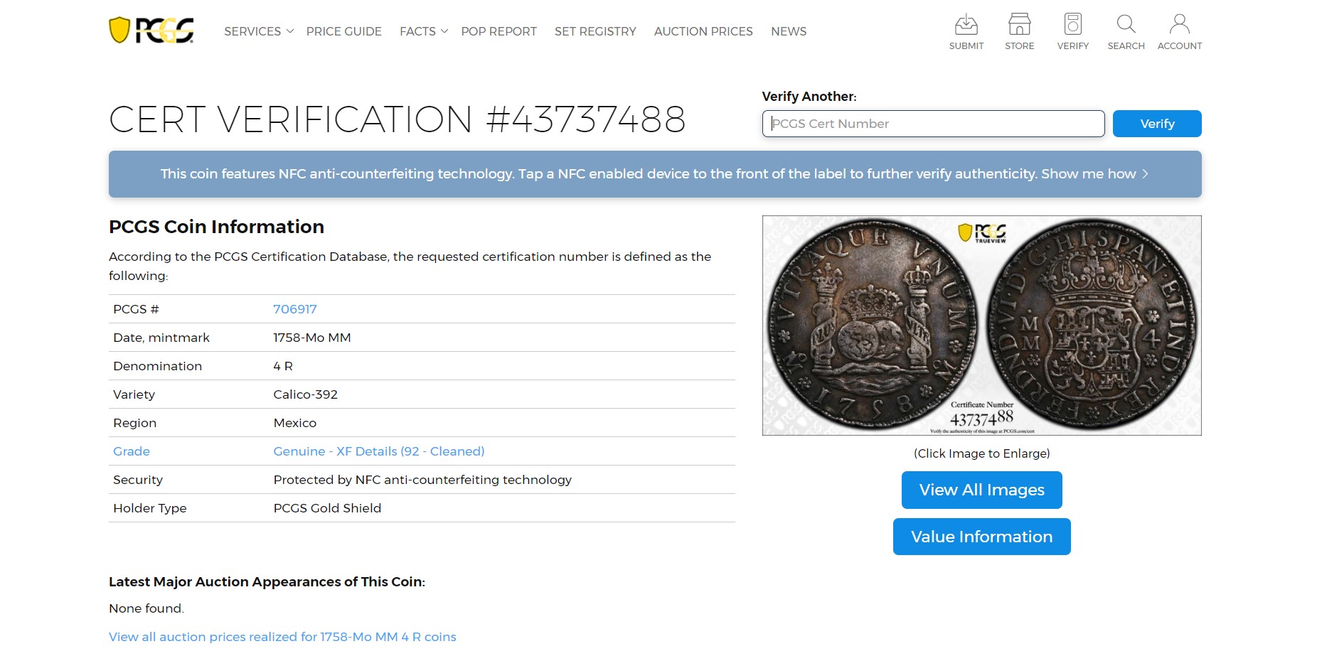1322x656 pixels.
Task: Click the blue Verify button
Action: pos(1157,124)
